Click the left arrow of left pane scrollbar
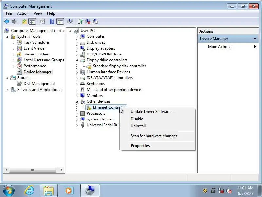 6,170
